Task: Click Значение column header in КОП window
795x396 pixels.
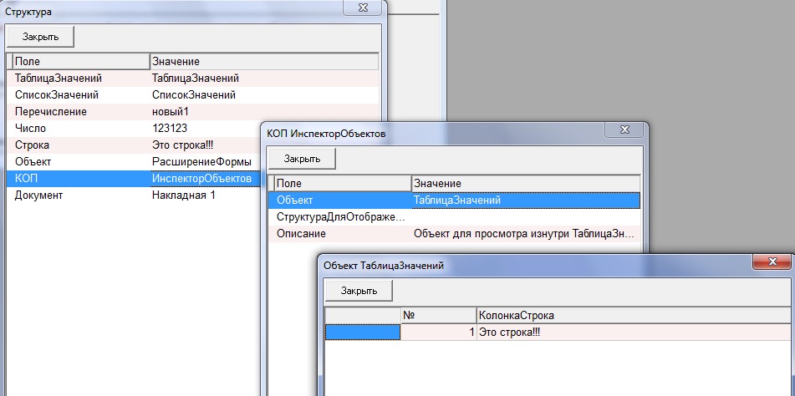Action: (x=525, y=183)
